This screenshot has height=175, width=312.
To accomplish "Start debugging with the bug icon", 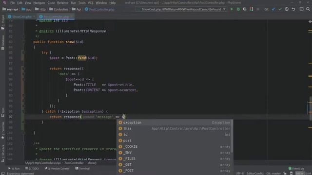I will (238, 9).
